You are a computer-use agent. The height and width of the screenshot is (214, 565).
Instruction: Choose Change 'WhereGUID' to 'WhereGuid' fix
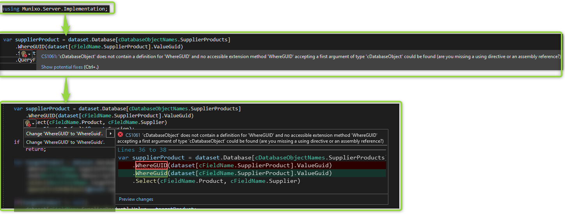pyautogui.click(x=64, y=134)
